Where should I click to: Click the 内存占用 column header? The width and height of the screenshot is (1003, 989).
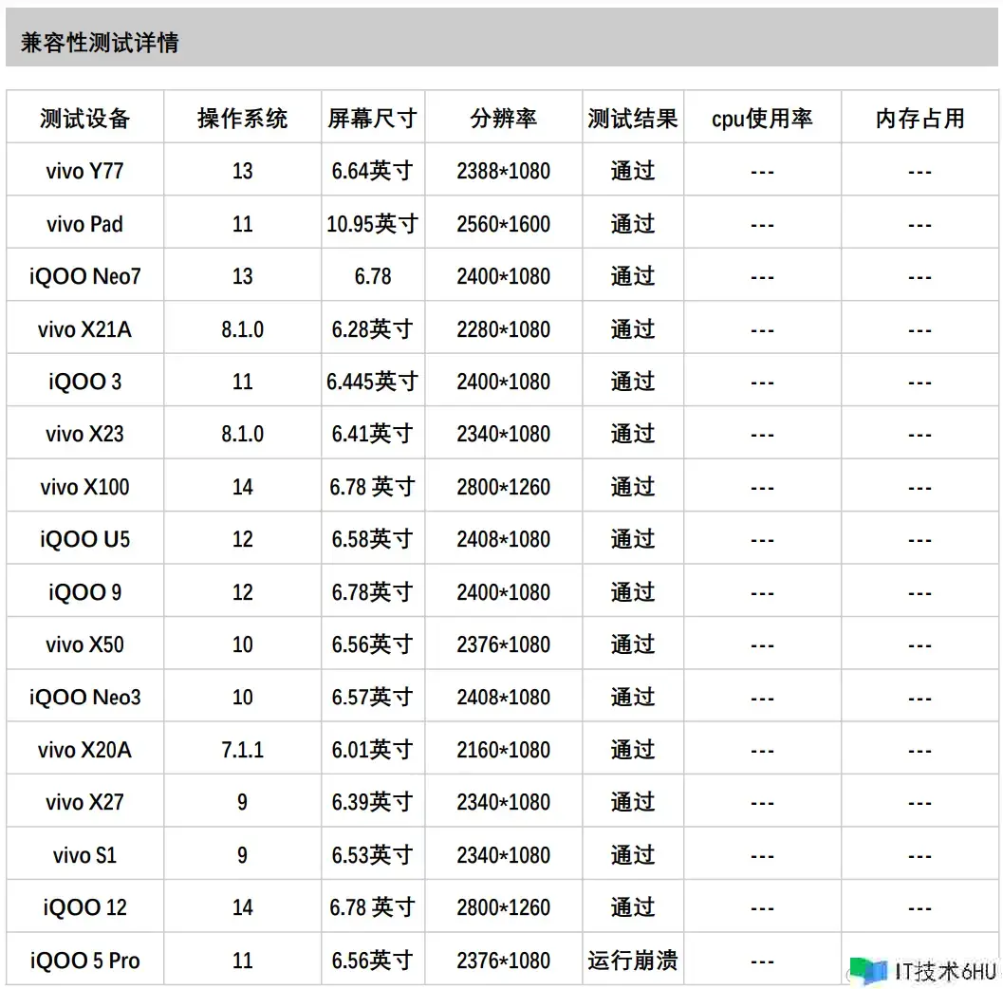pos(919,119)
